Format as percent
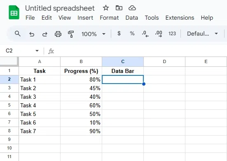The width and height of the screenshot is (227, 161). 132,34
